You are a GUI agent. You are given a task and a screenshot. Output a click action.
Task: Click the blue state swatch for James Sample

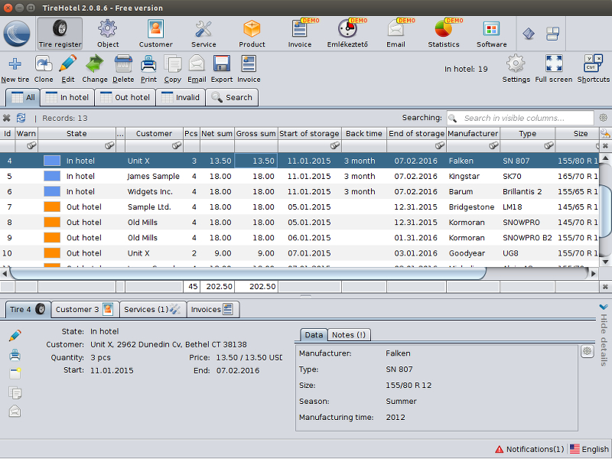point(52,176)
